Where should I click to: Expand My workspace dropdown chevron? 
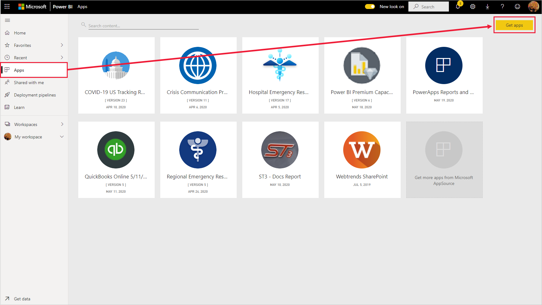(62, 137)
